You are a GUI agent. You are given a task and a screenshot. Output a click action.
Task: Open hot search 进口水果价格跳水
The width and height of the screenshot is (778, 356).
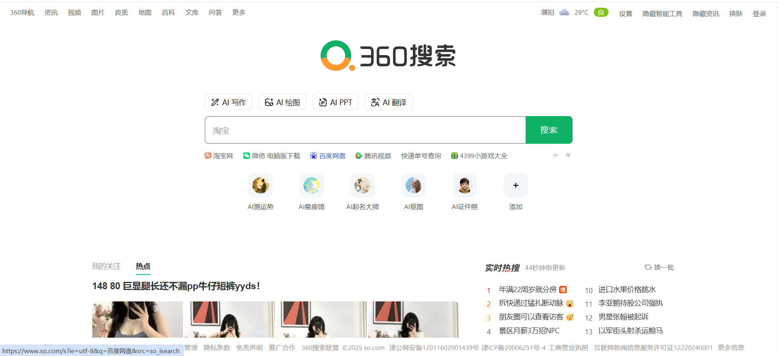(627, 290)
